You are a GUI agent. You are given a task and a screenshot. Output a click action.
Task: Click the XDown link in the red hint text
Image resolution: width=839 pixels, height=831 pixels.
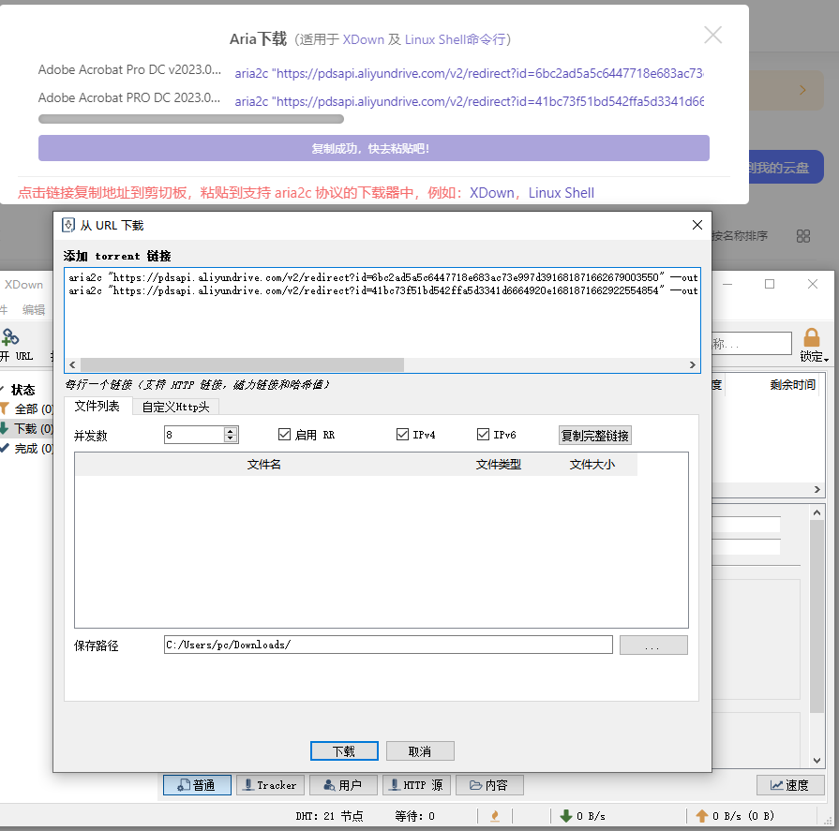click(492, 192)
